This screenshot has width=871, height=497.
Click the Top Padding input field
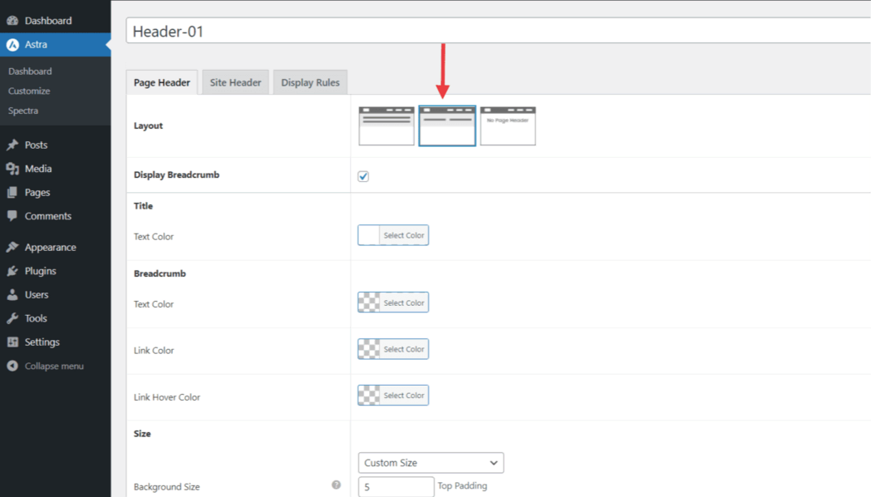[x=396, y=486]
